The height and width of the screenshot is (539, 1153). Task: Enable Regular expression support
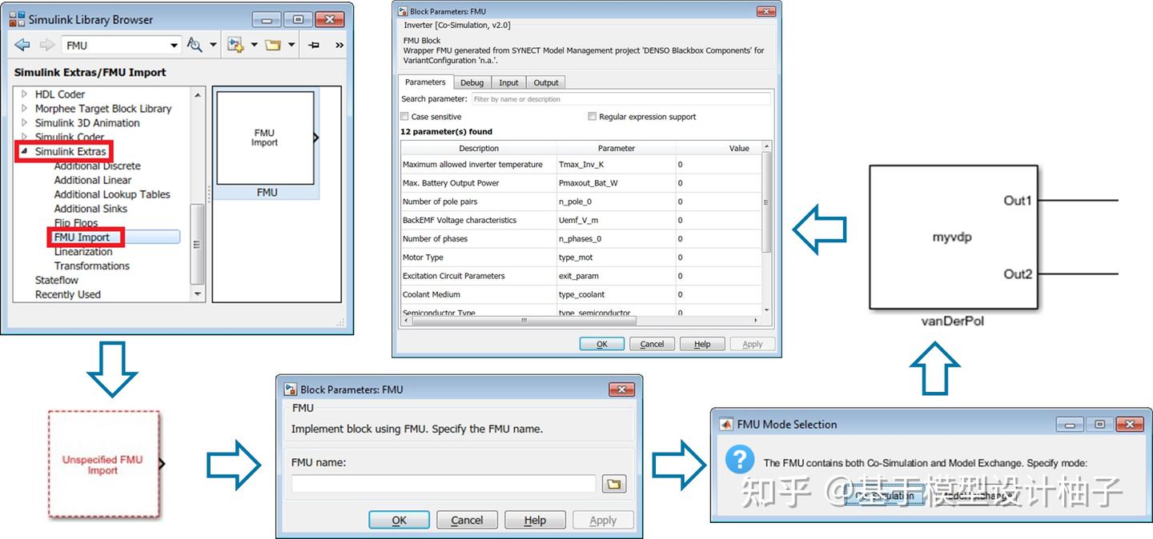[x=592, y=116]
